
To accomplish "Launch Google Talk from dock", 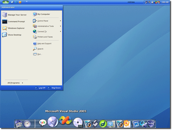I will [x=43, y=123].
